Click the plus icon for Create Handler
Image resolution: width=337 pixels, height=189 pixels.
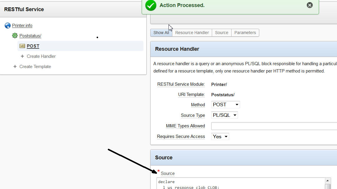click(22, 56)
